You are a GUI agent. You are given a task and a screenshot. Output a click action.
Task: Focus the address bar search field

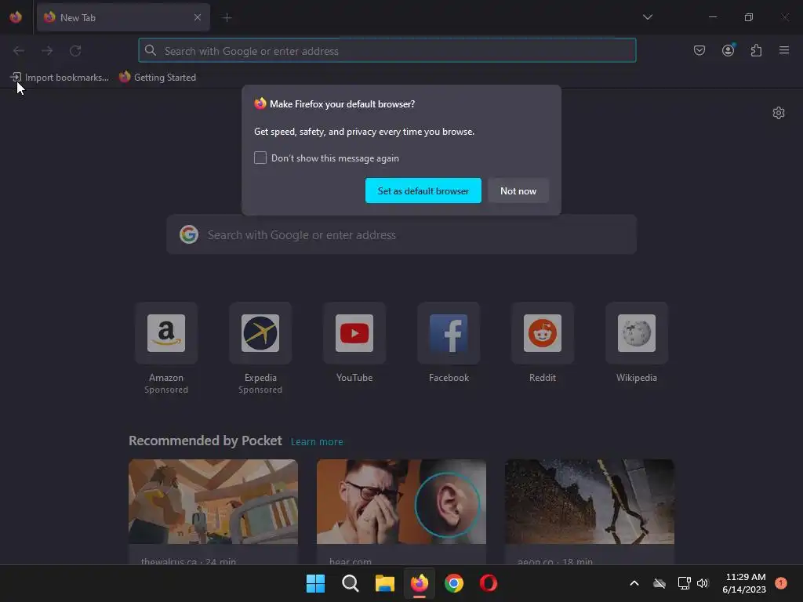[387, 51]
